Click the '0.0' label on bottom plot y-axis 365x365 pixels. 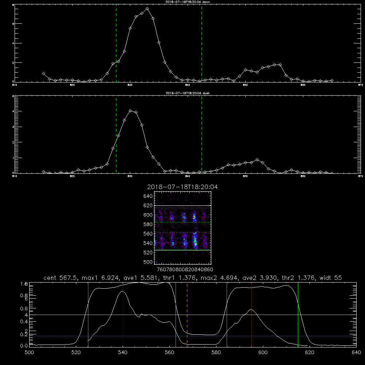pyautogui.click(x=24, y=346)
